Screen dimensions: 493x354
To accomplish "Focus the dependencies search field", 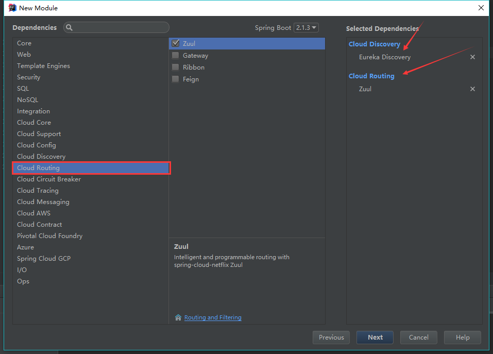I will (x=116, y=27).
